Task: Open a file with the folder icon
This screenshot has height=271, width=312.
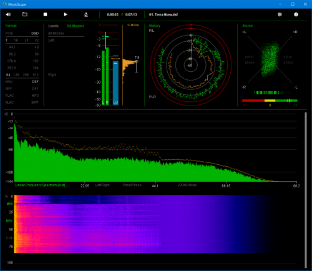Action: [25, 14]
